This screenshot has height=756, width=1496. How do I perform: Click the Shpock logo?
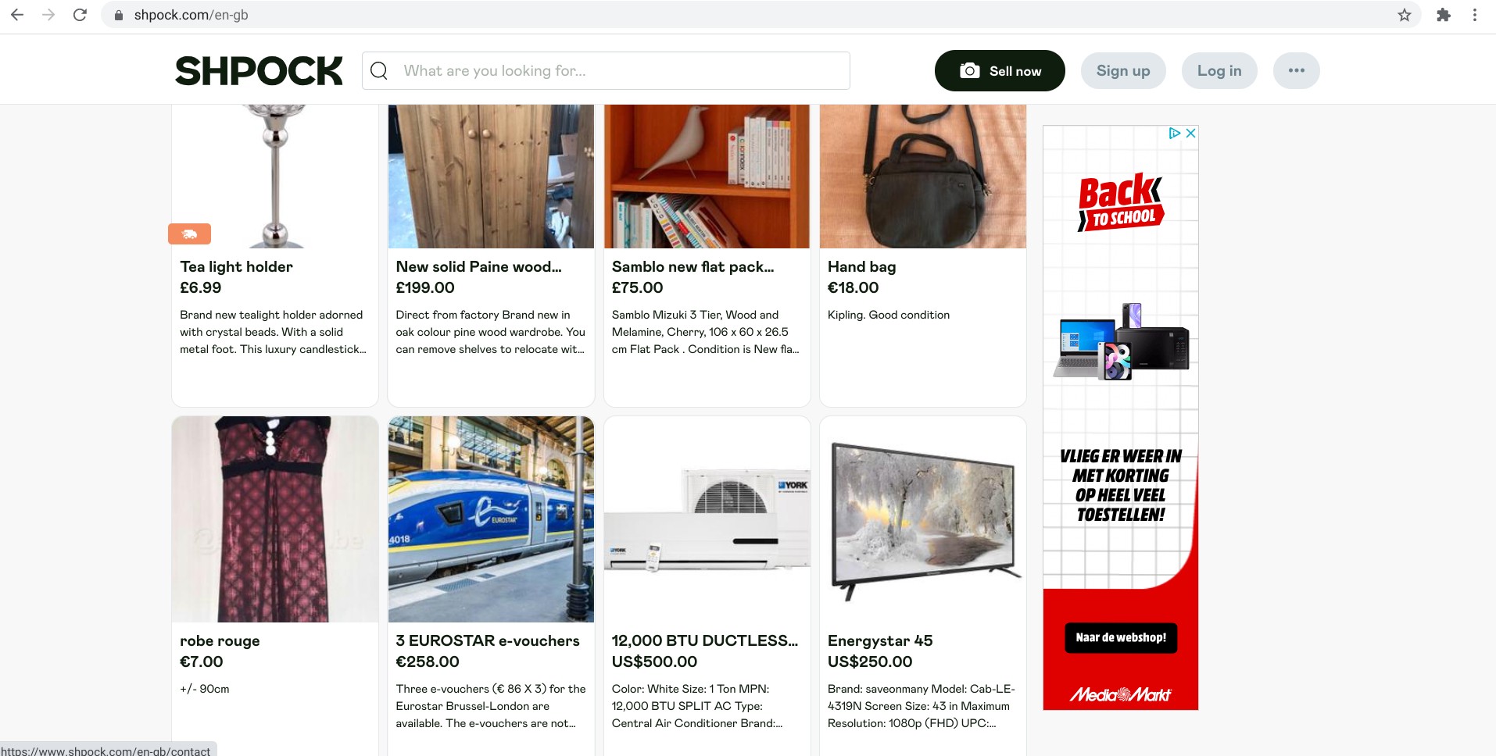point(259,71)
